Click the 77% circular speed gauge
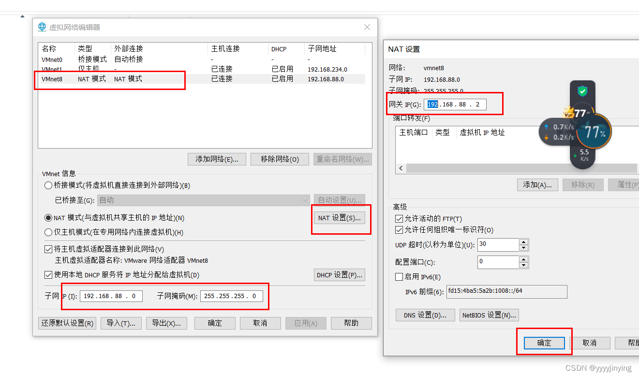Screen dimensions: 639x377 point(594,132)
